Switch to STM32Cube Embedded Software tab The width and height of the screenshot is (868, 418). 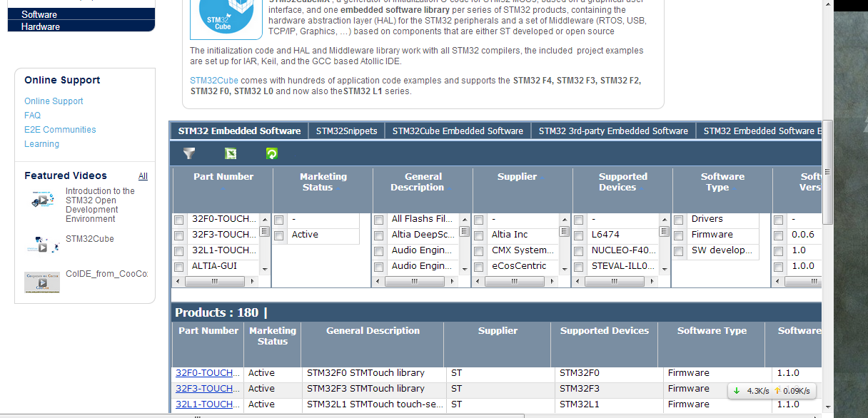458,131
